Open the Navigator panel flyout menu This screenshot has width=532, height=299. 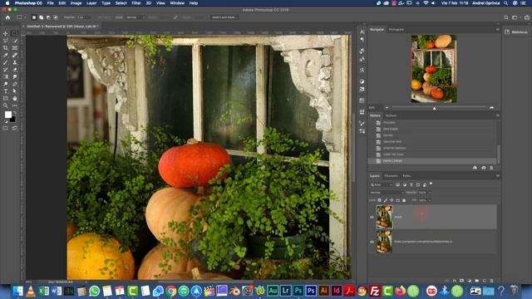tap(497, 30)
